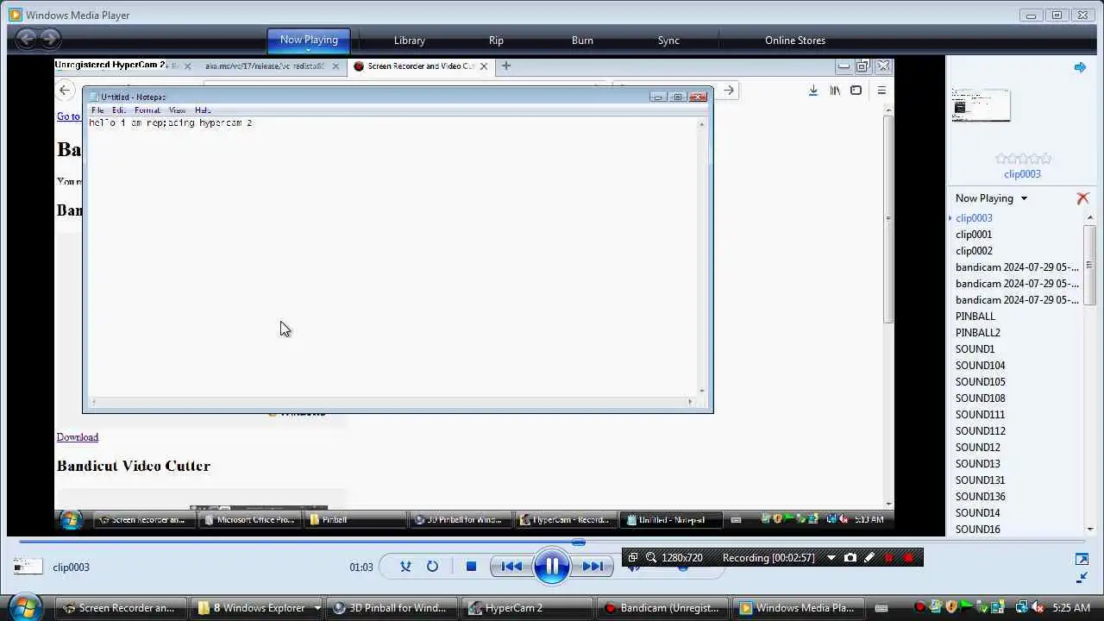
Task: Select SOUND136 in the playlist
Action: (980, 497)
